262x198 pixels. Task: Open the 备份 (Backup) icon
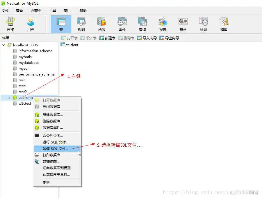point(183,23)
